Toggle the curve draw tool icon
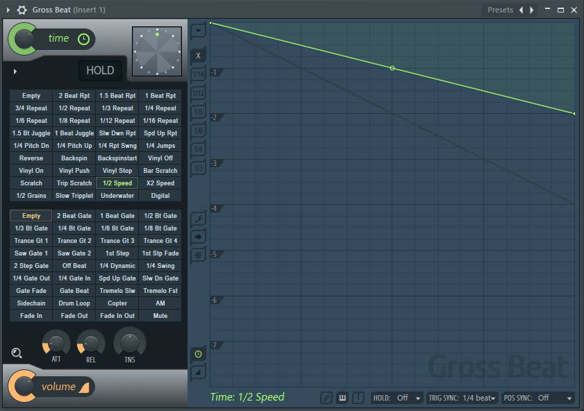584x411 pixels. 198,219
